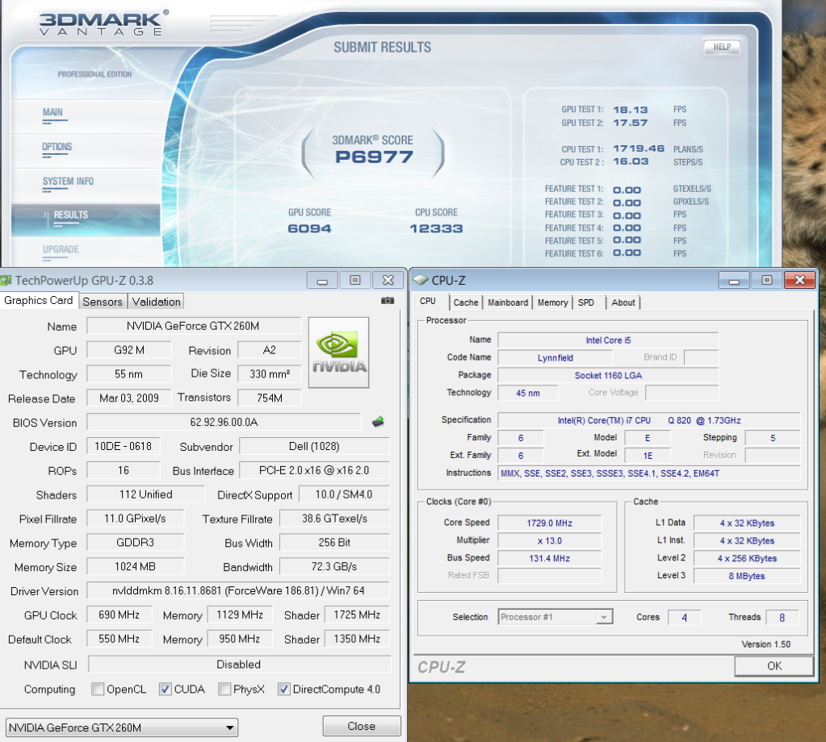Open the Mainboard tab in CPU-Z
Screen dimensions: 826x742
pyautogui.click(x=508, y=302)
